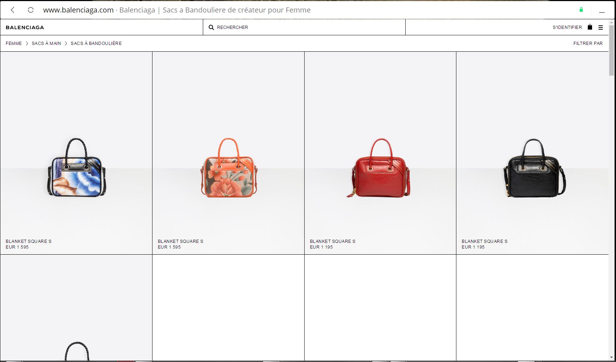
Task: Click EUR 1 195 price under black bag
Action: click(x=473, y=247)
